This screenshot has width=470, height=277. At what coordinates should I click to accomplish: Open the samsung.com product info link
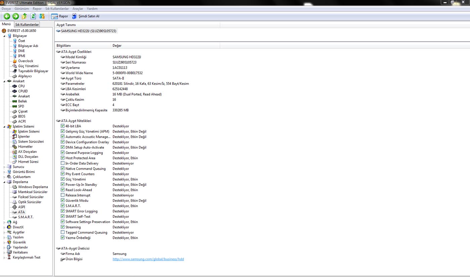click(148, 259)
